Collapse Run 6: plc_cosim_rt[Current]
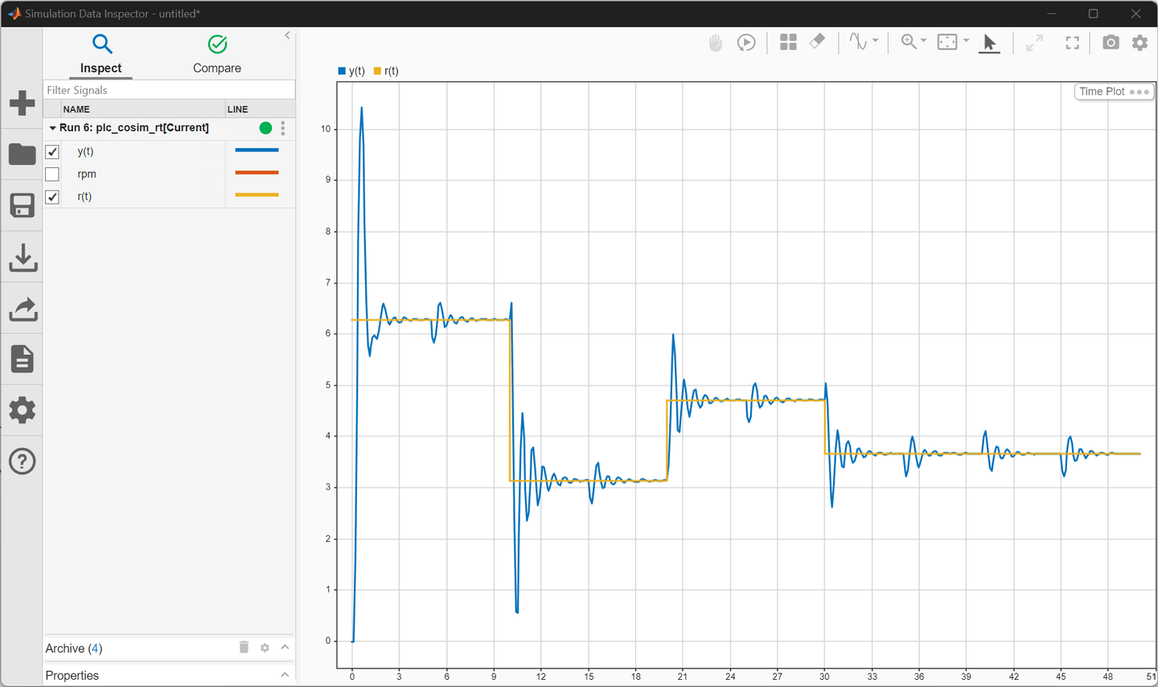The width and height of the screenshot is (1158, 687). 52,127
